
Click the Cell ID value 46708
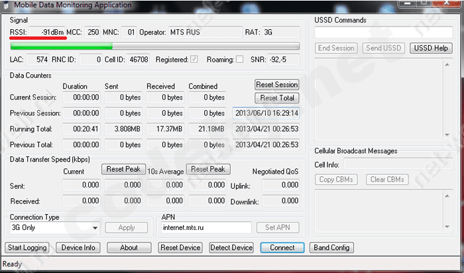[139, 60]
